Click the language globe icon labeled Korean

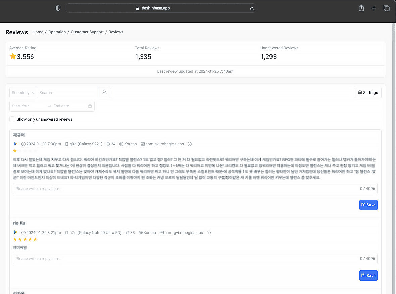[122, 144]
